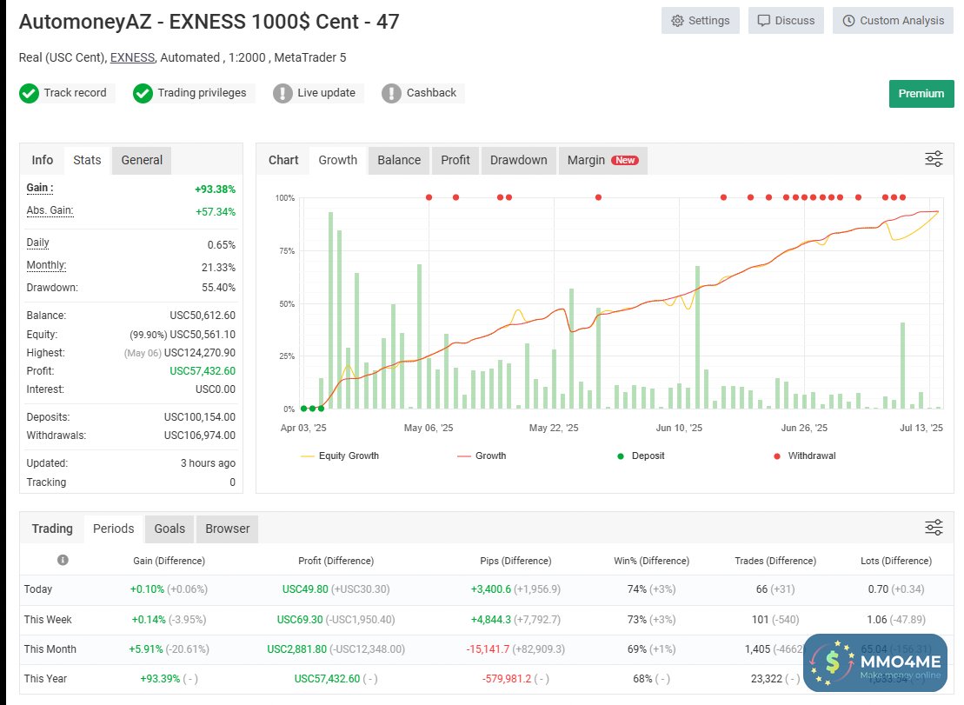This screenshot has width=964, height=705.
Task: Click the tall green bar near Jun 12
Action: (x=698, y=337)
